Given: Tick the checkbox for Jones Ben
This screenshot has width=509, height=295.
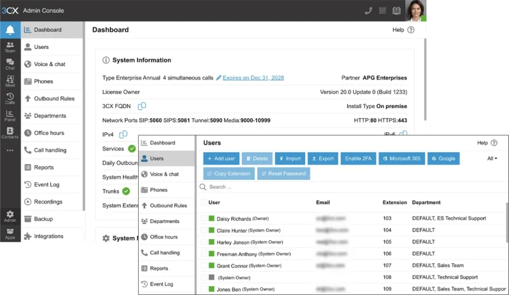Looking at the screenshot, I should [204, 289].
